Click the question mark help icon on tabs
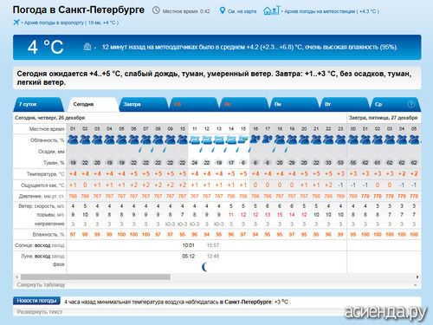433x325 pixels. [411, 104]
